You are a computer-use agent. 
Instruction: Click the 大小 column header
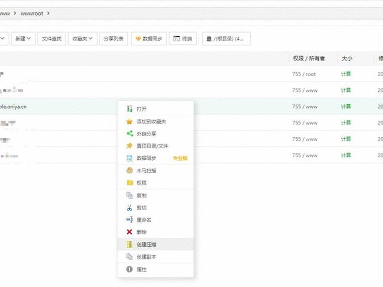point(347,58)
